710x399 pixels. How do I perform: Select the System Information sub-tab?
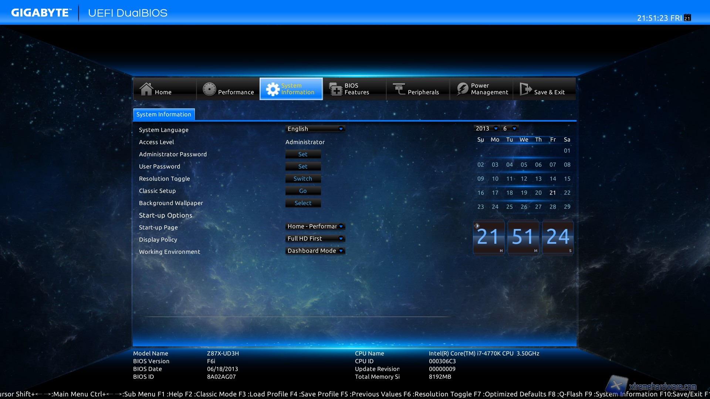point(164,115)
